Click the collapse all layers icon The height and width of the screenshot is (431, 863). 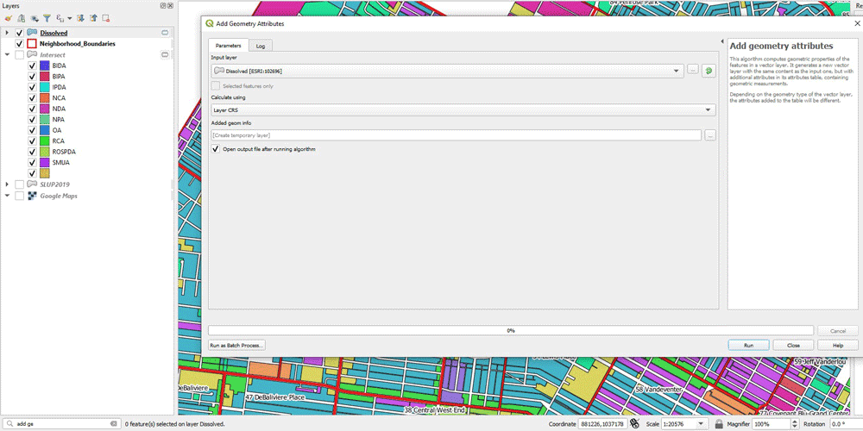(93, 18)
